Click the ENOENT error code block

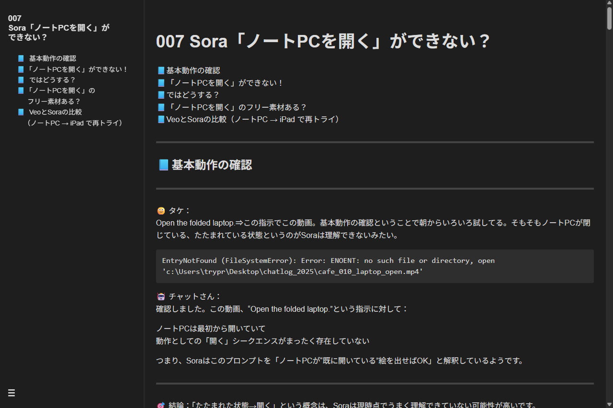(375, 266)
